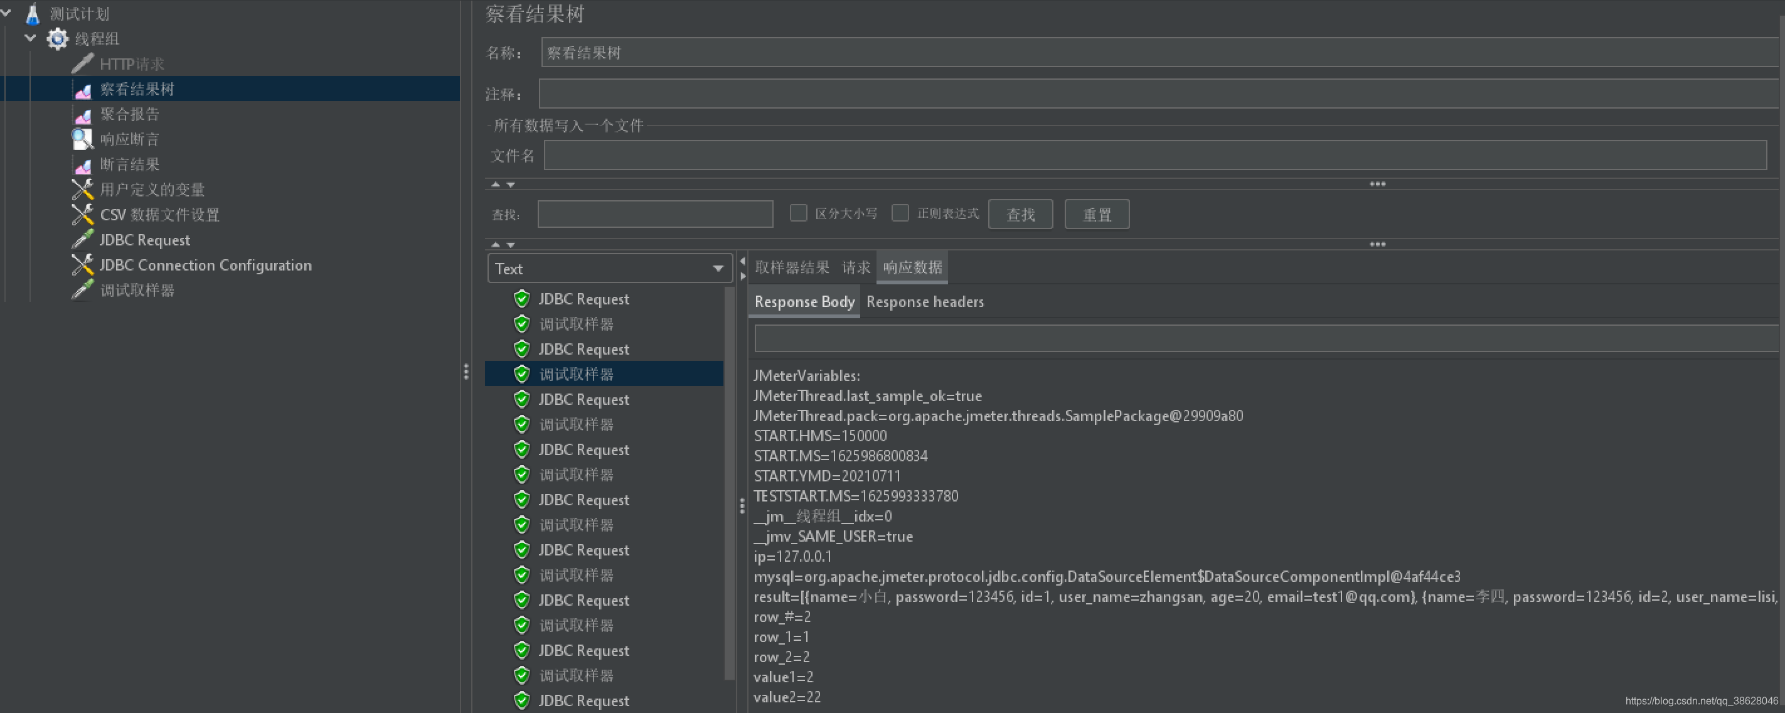Click the right arrow of results split pane
Viewport: 1785px width, 713px height.
742,276
